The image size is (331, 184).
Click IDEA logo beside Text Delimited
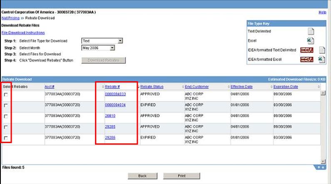point(307,50)
